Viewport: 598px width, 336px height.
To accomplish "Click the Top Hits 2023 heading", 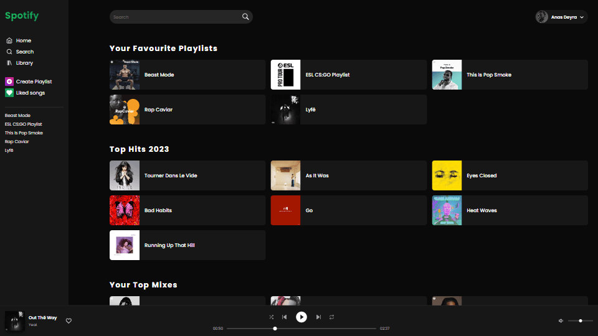I will click(139, 149).
